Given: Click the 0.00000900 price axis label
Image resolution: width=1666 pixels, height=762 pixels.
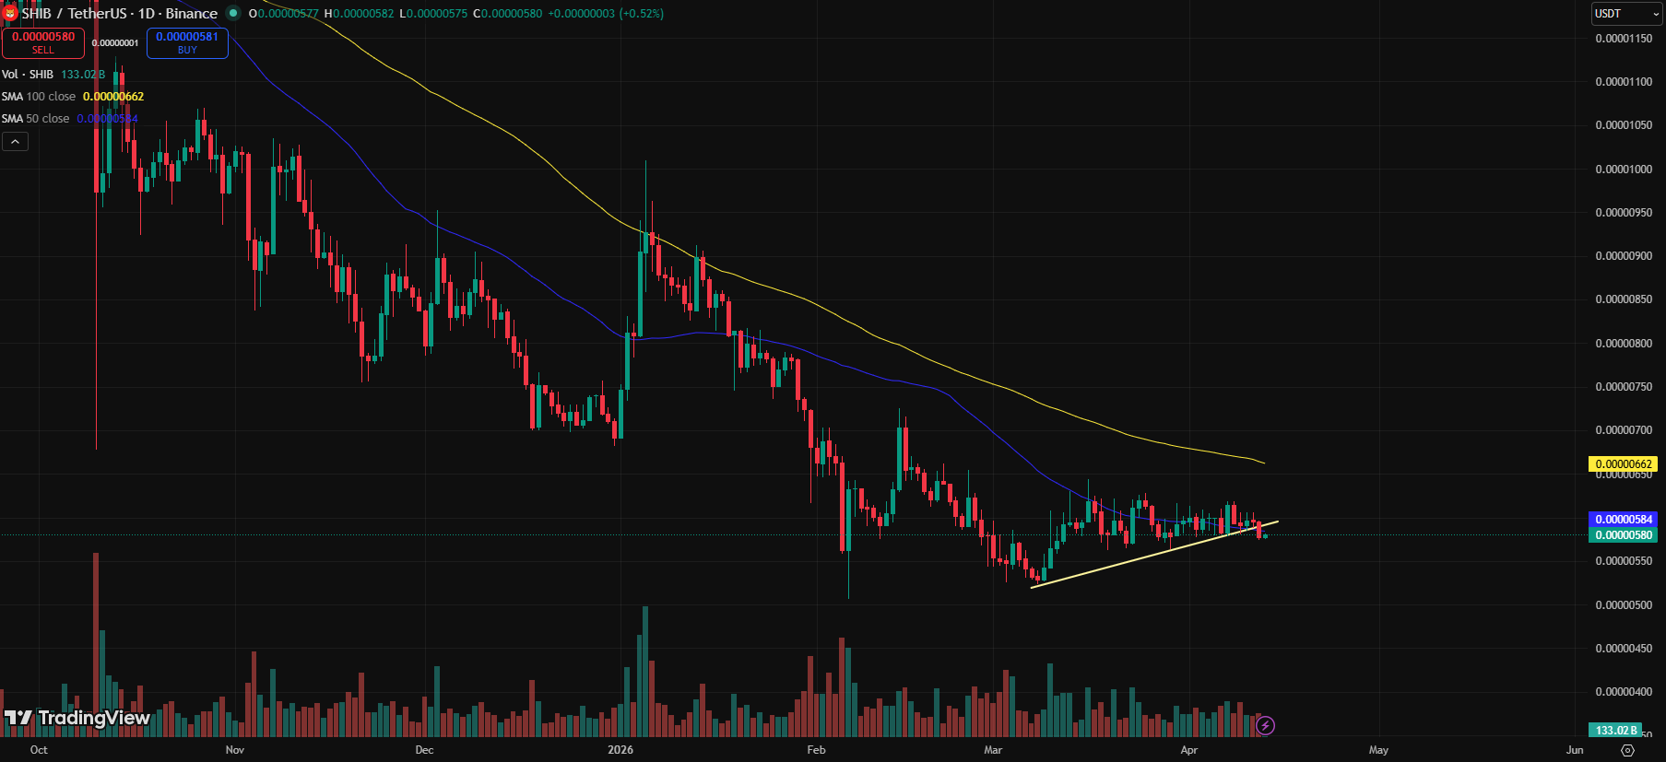Looking at the screenshot, I should [1624, 256].
